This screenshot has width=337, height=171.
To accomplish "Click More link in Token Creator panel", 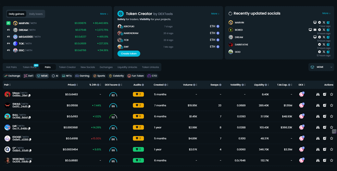I will tap(215, 14).
